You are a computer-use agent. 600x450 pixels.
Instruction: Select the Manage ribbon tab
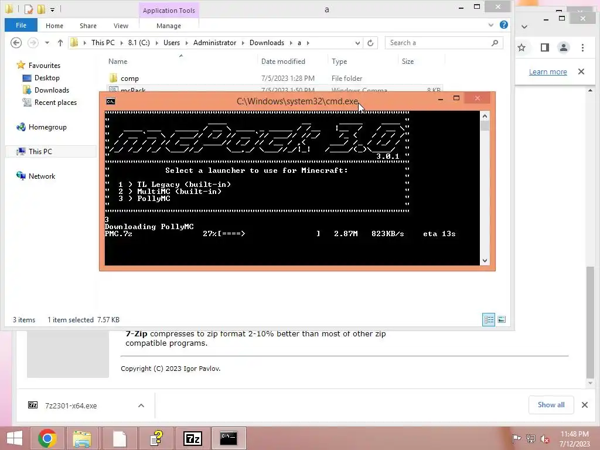pyautogui.click(x=169, y=26)
